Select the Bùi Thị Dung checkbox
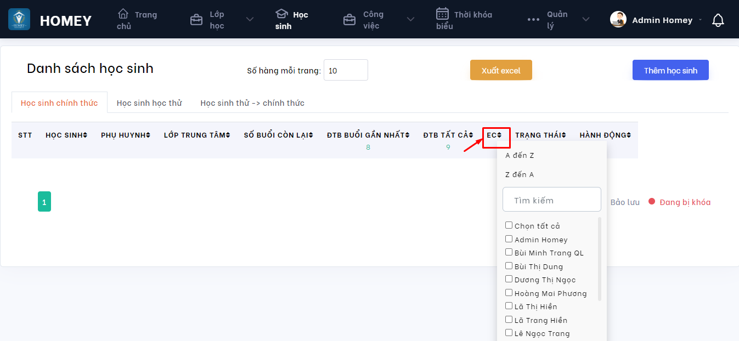This screenshot has width=739, height=341. tap(509, 266)
